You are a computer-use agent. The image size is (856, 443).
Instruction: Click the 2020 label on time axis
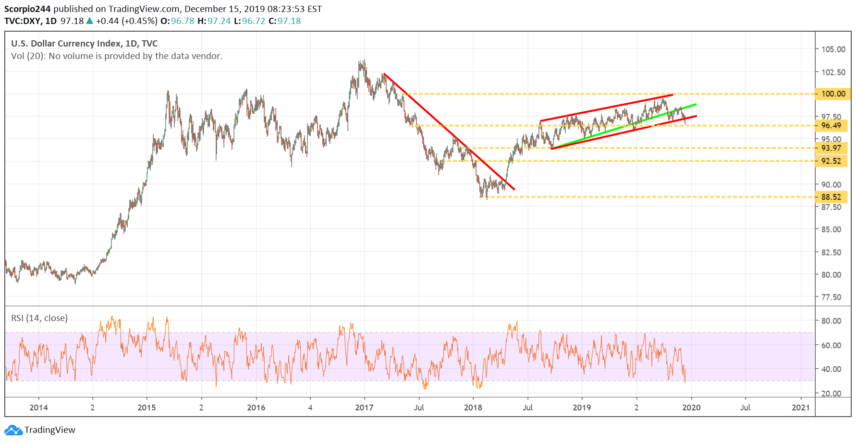coord(691,407)
